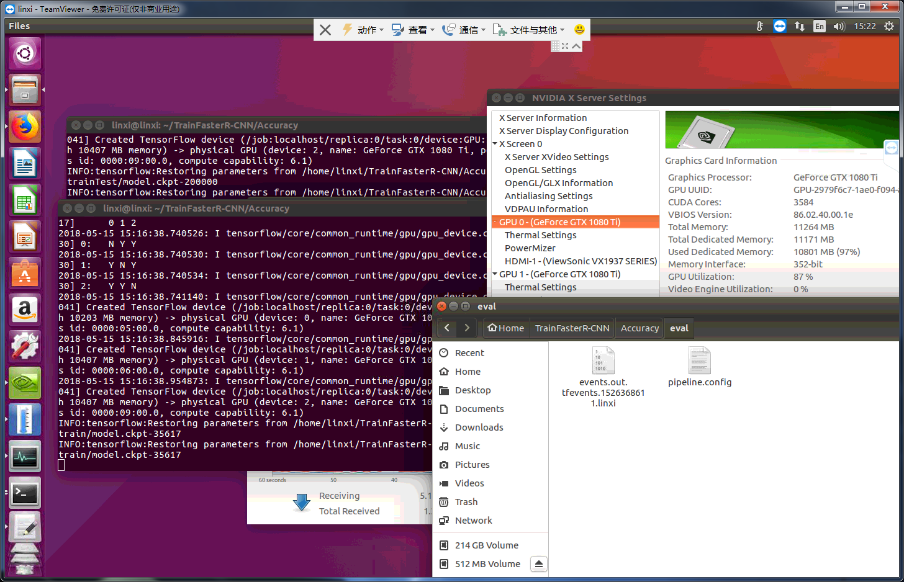
Task: Launch Firefox from the dock
Action: tap(25, 127)
